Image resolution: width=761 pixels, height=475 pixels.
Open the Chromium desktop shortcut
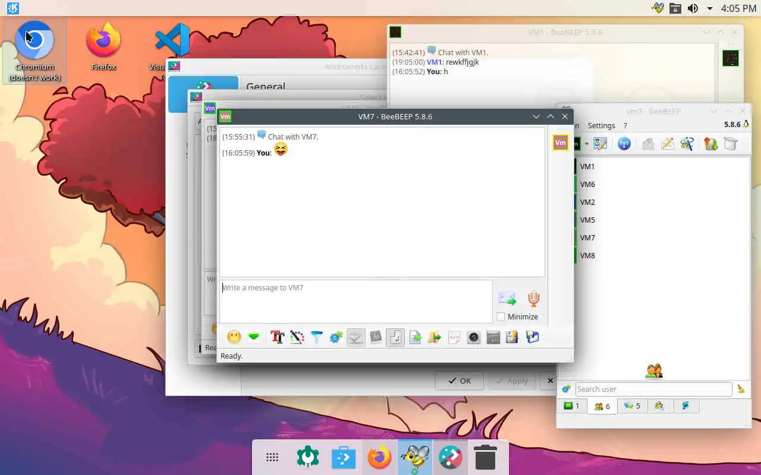(x=34, y=52)
